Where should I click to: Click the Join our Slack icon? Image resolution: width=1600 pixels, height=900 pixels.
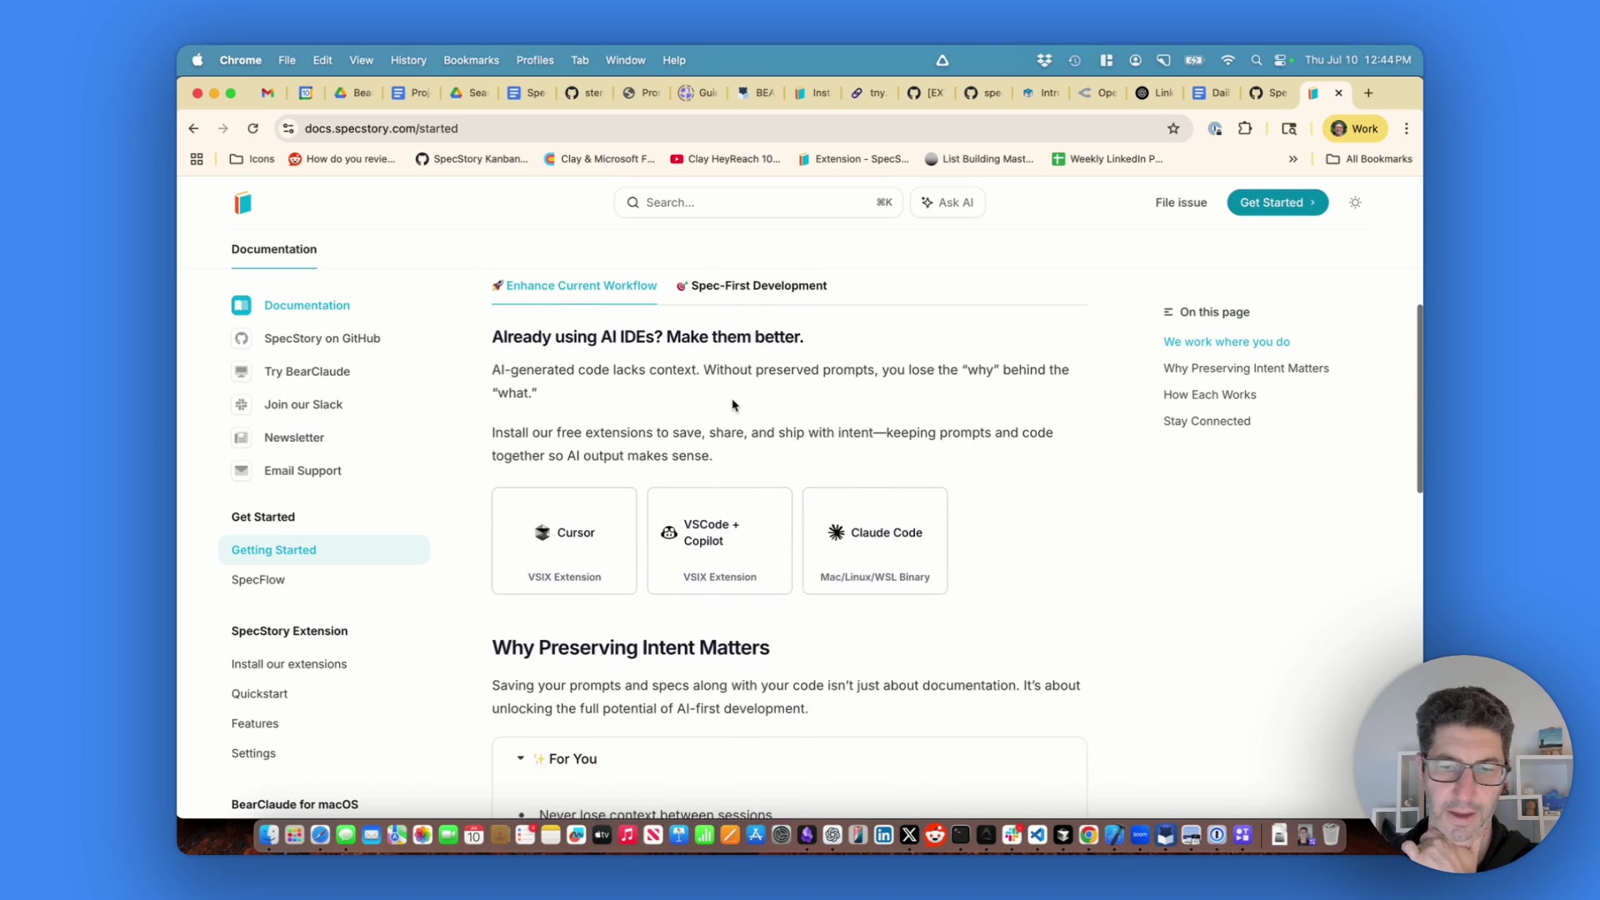point(242,404)
